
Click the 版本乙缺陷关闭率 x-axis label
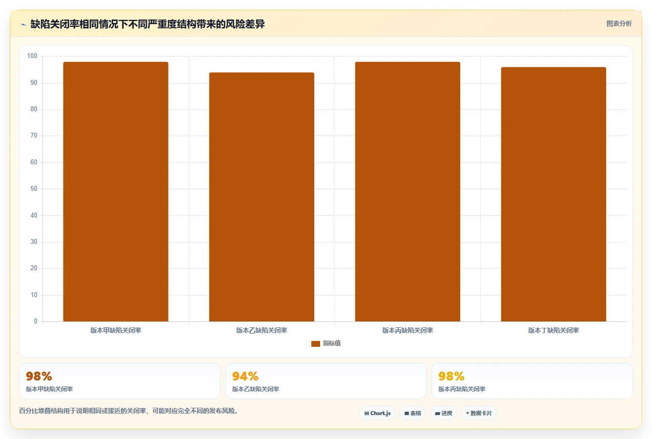coord(262,330)
